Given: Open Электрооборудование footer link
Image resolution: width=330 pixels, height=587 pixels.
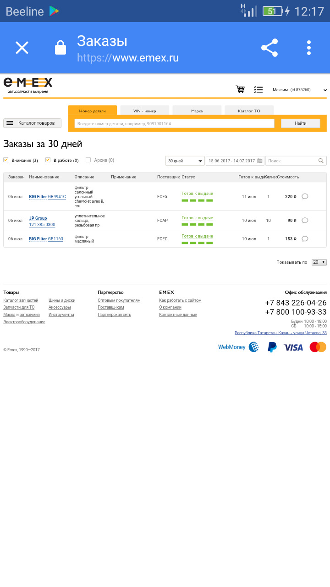Looking at the screenshot, I should coord(24,322).
